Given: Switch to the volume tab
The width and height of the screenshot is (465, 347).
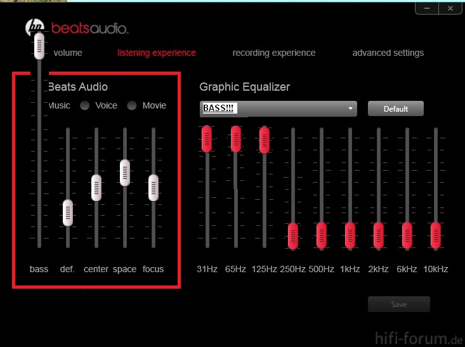Looking at the screenshot, I should [68, 53].
